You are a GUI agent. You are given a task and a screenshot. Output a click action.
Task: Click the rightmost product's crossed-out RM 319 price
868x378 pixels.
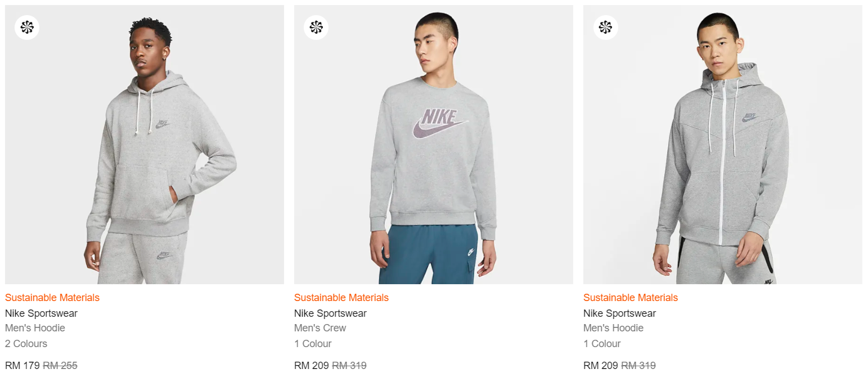638,366
